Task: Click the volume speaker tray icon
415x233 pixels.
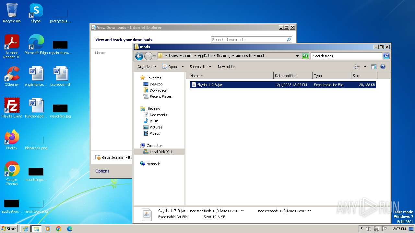Action: tap(369, 229)
